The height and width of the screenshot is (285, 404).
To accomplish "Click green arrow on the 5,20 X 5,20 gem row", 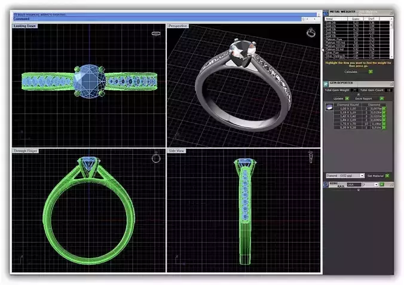I will point(384,127).
